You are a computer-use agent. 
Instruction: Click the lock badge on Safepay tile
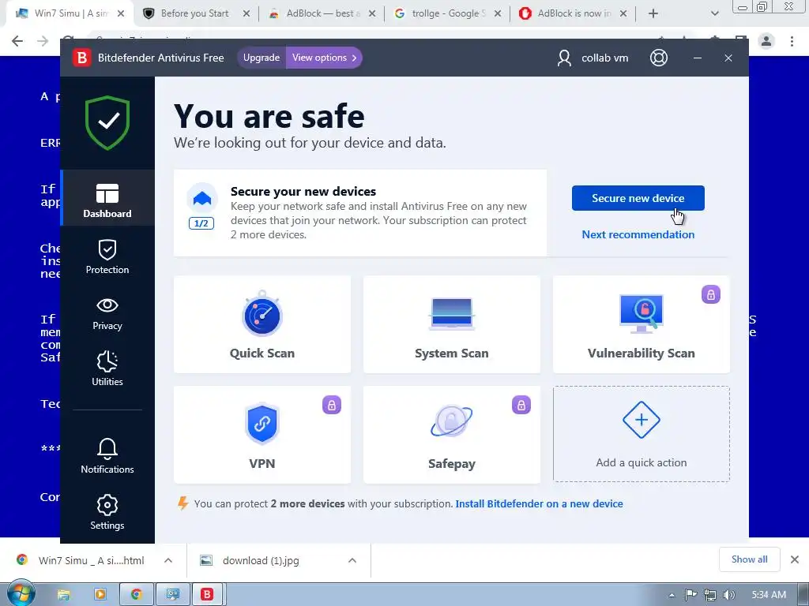[x=521, y=405]
